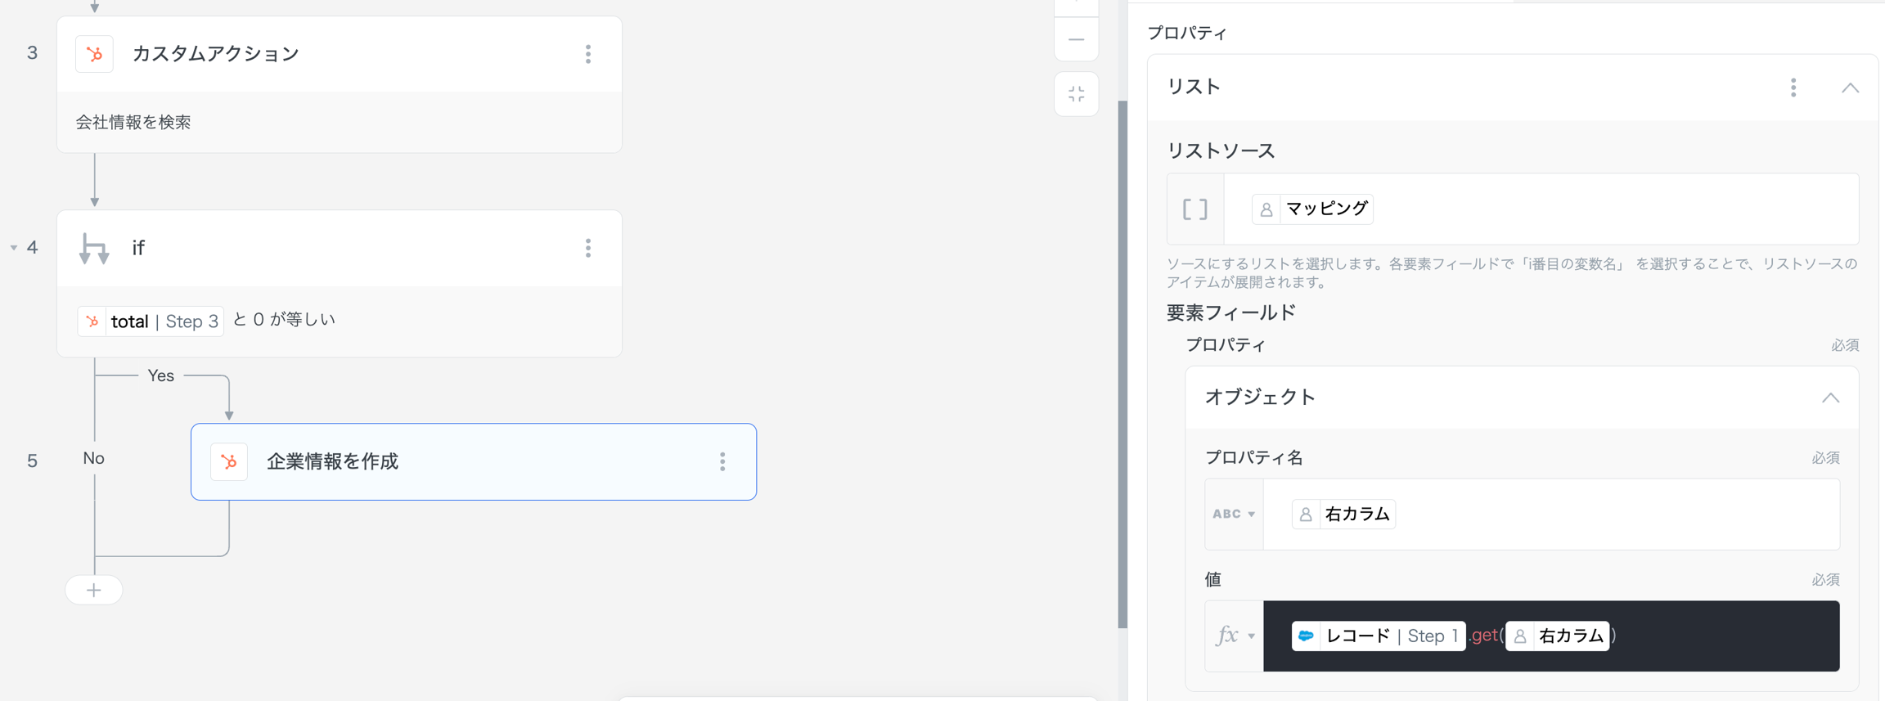This screenshot has width=1885, height=701.
Task: Click the if branch icon
Action: coord(94,249)
